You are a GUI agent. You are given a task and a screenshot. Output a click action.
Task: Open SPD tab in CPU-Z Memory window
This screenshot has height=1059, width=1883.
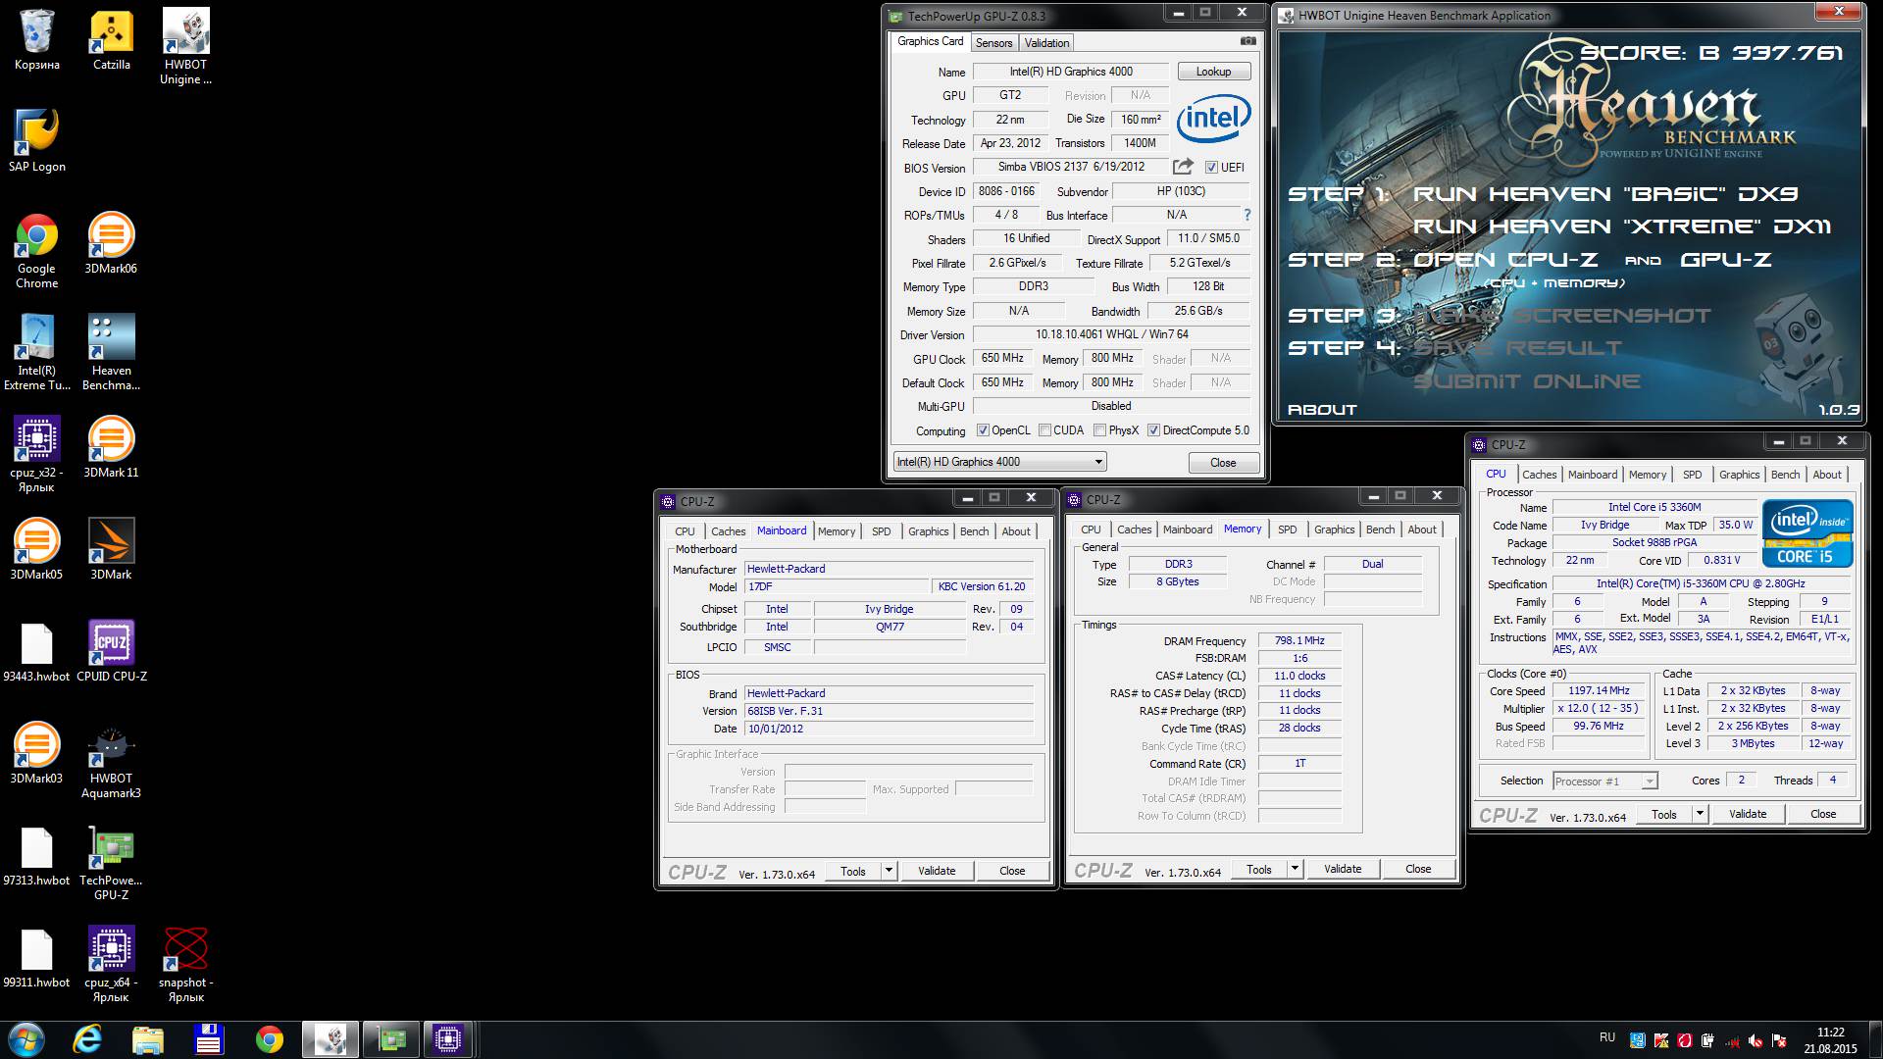(x=1287, y=529)
